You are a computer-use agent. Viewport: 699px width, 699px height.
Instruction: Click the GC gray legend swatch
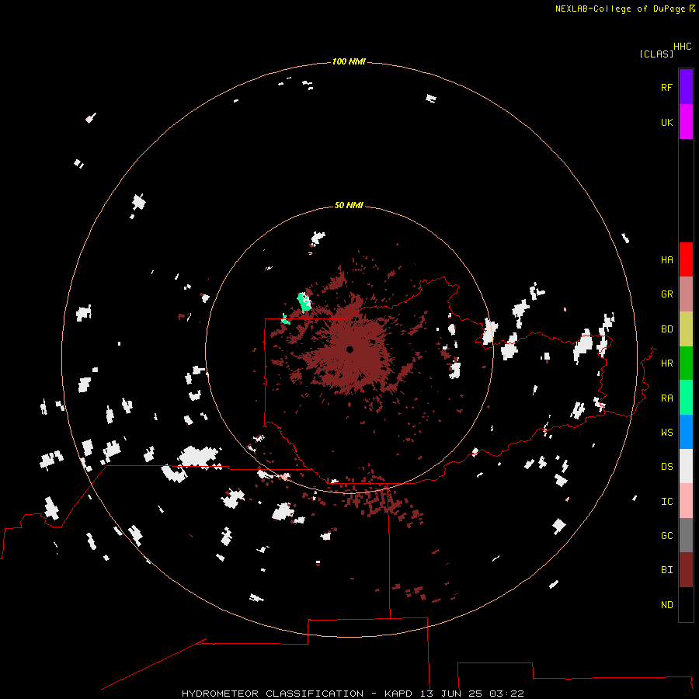tap(686, 535)
